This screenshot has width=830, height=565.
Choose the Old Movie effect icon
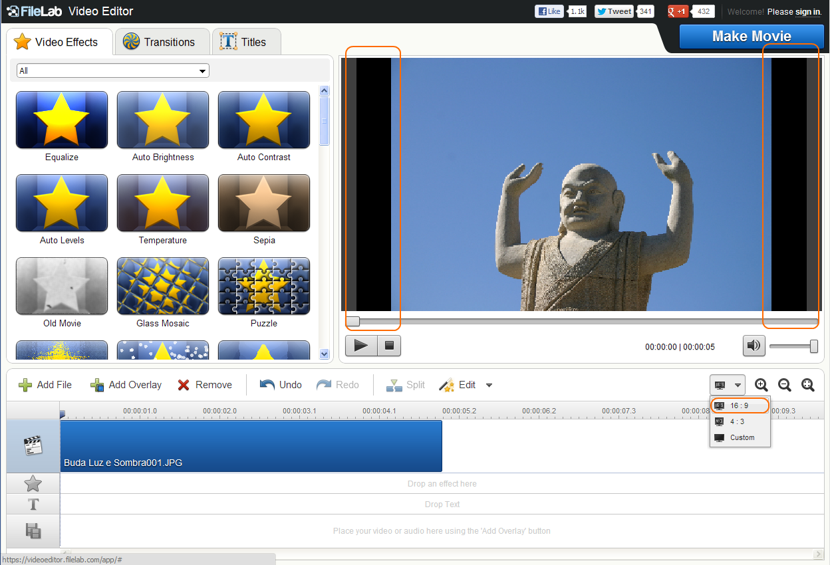pyautogui.click(x=62, y=286)
